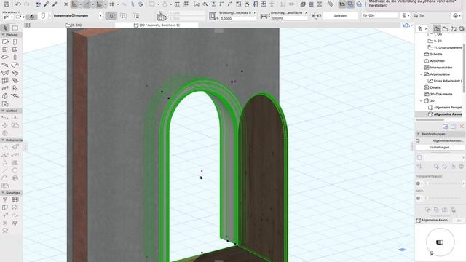Toggle the 3D cube view orientation widget
466x262 pixels.
440,242
